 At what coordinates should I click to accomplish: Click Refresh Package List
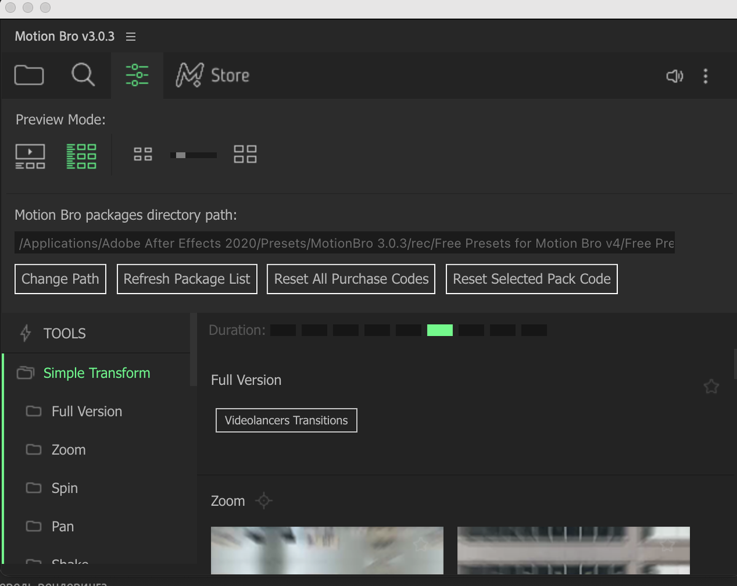point(187,279)
